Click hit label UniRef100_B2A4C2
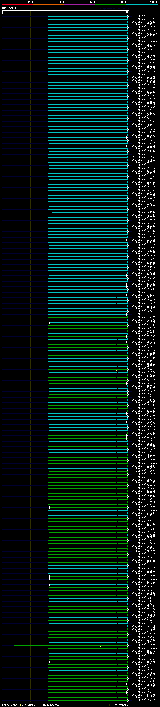 pyautogui.click(x=143, y=582)
